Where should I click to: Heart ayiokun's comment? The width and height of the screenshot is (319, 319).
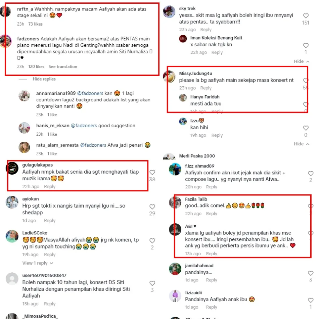(x=152, y=207)
